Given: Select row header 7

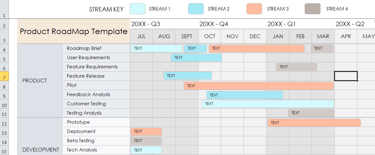Looking at the screenshot, I should [4, 76].
